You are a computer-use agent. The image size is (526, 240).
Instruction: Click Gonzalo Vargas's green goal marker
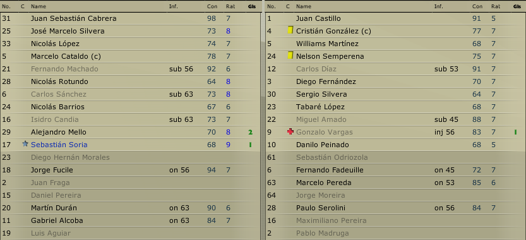coord(515,132)
